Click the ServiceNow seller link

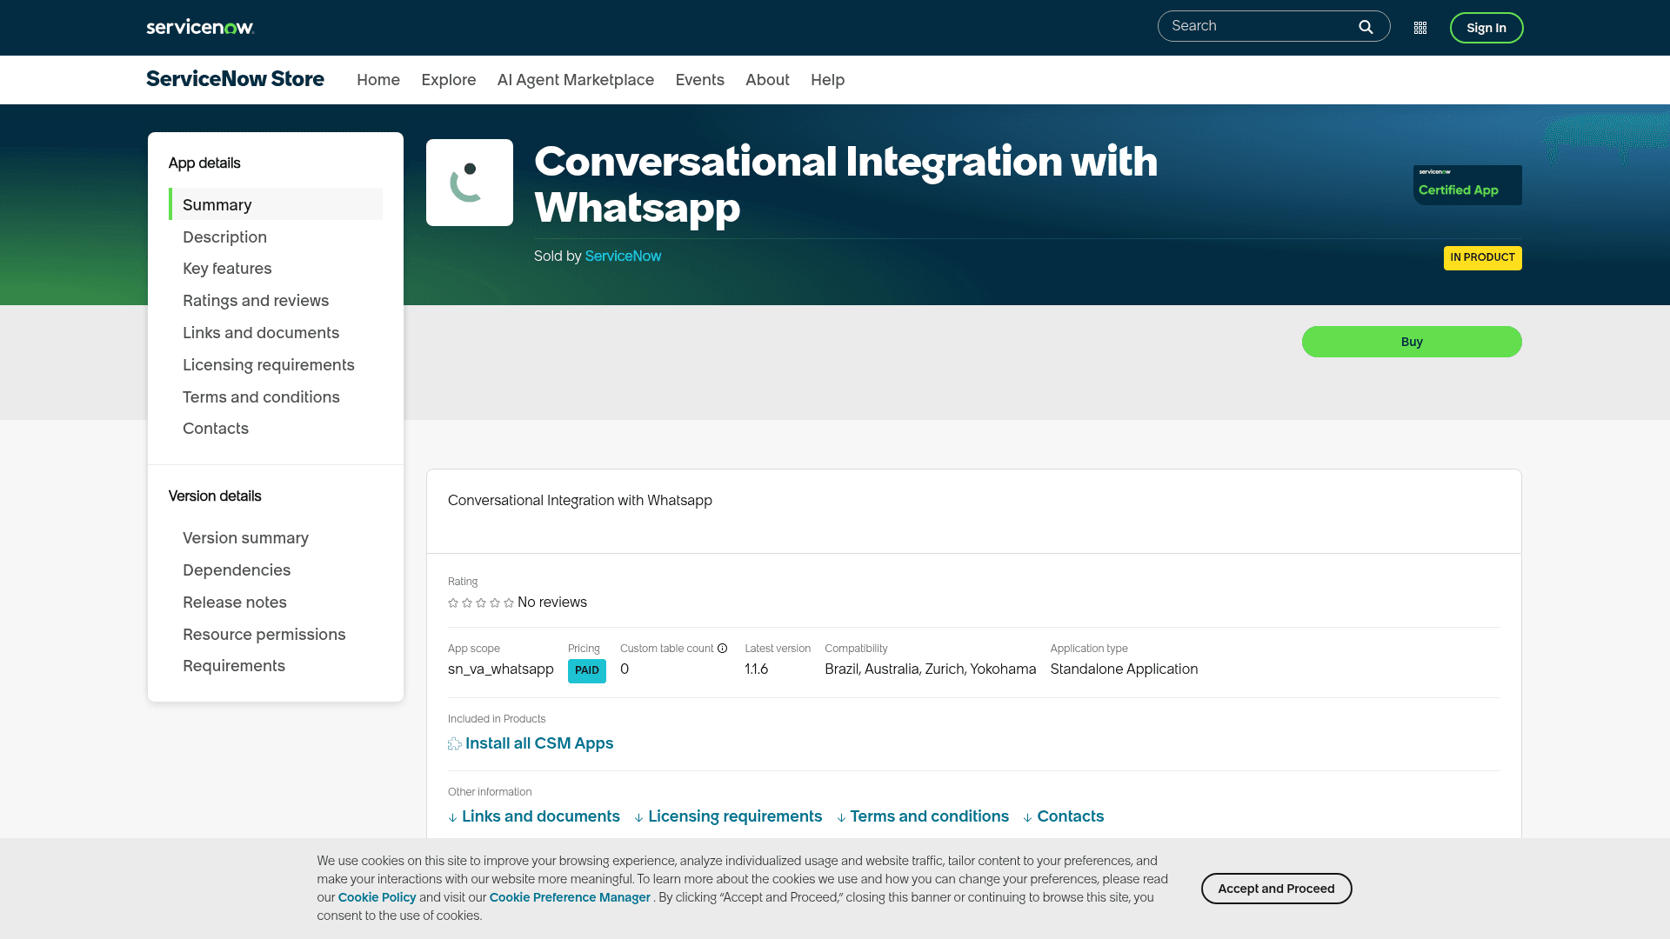[623, 256]
